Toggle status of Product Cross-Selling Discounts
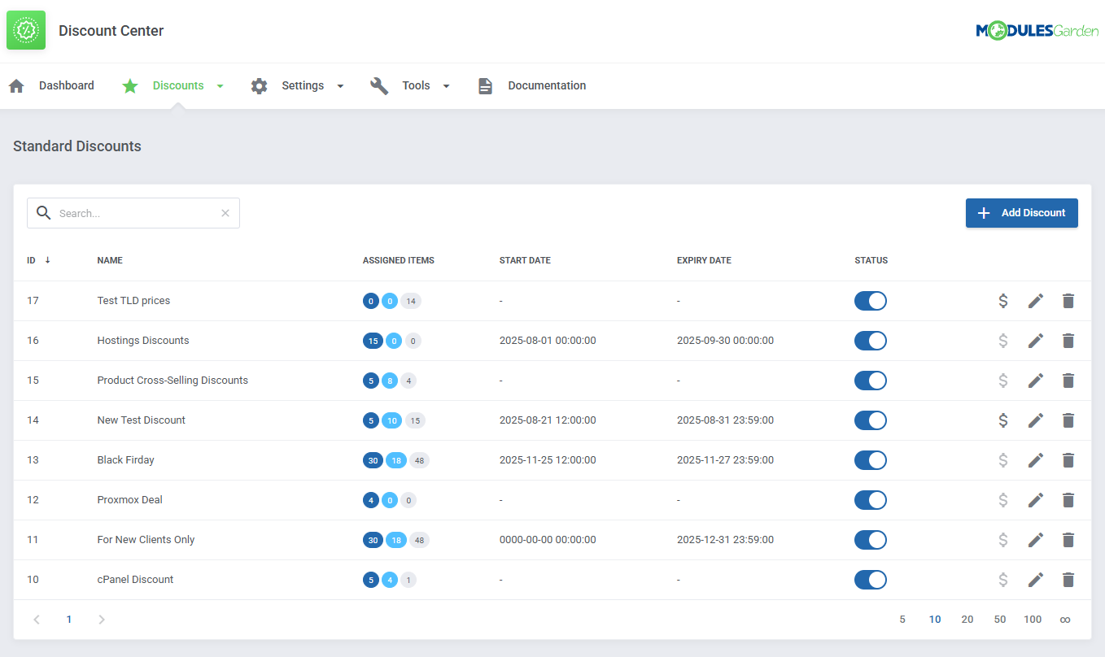Screen dimensions: 1105x657 click(x=870, y=381)
